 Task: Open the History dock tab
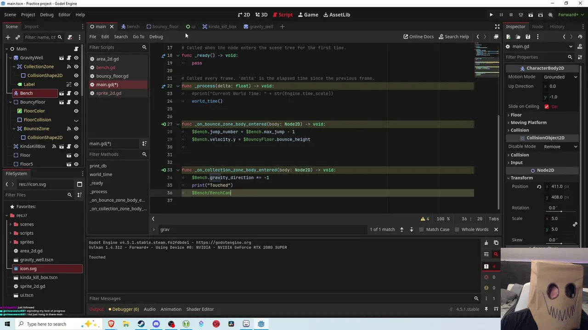557,27
